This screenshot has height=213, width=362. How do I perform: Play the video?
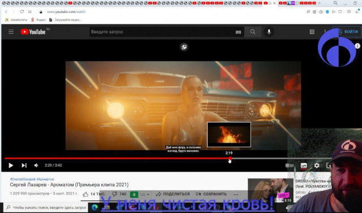(x=11, y=165)
